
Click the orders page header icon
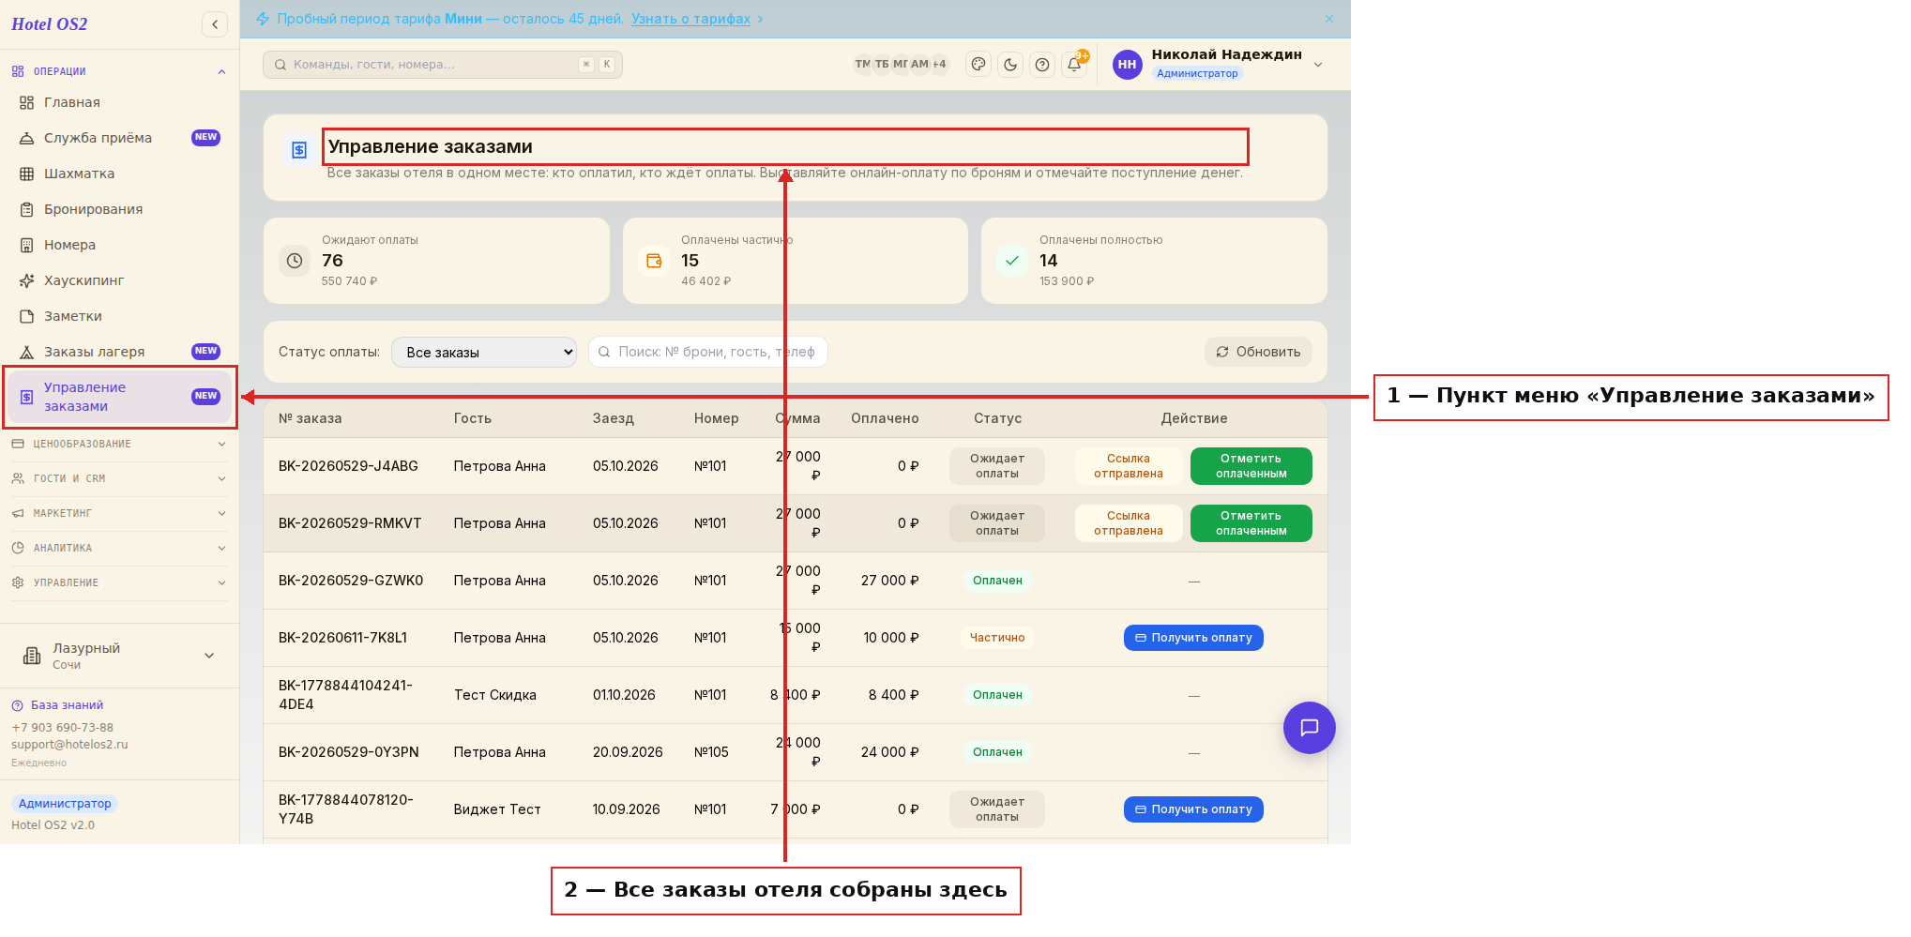point(299,150)
